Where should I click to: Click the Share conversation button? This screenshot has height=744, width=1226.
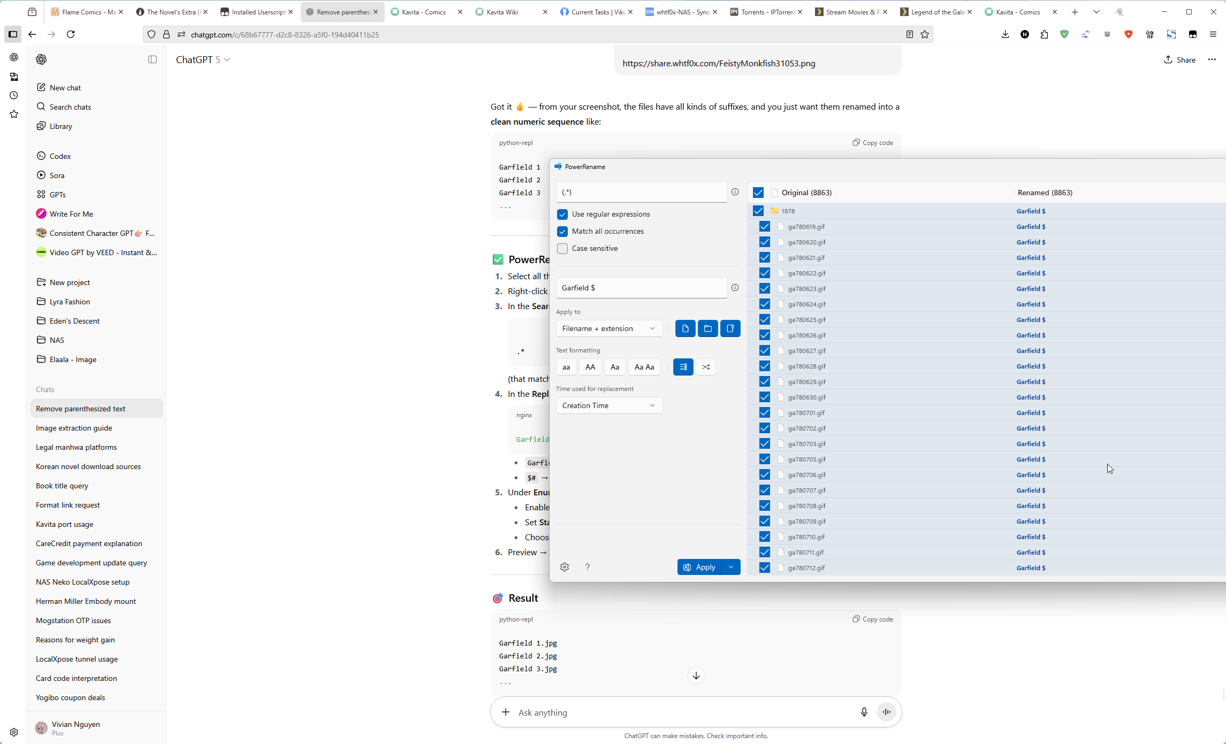point(1179,60)
